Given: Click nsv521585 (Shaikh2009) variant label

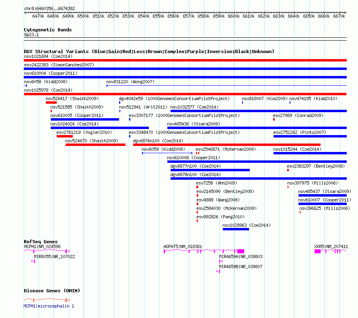Looking at the screenshot, I should tap(77, 107).
